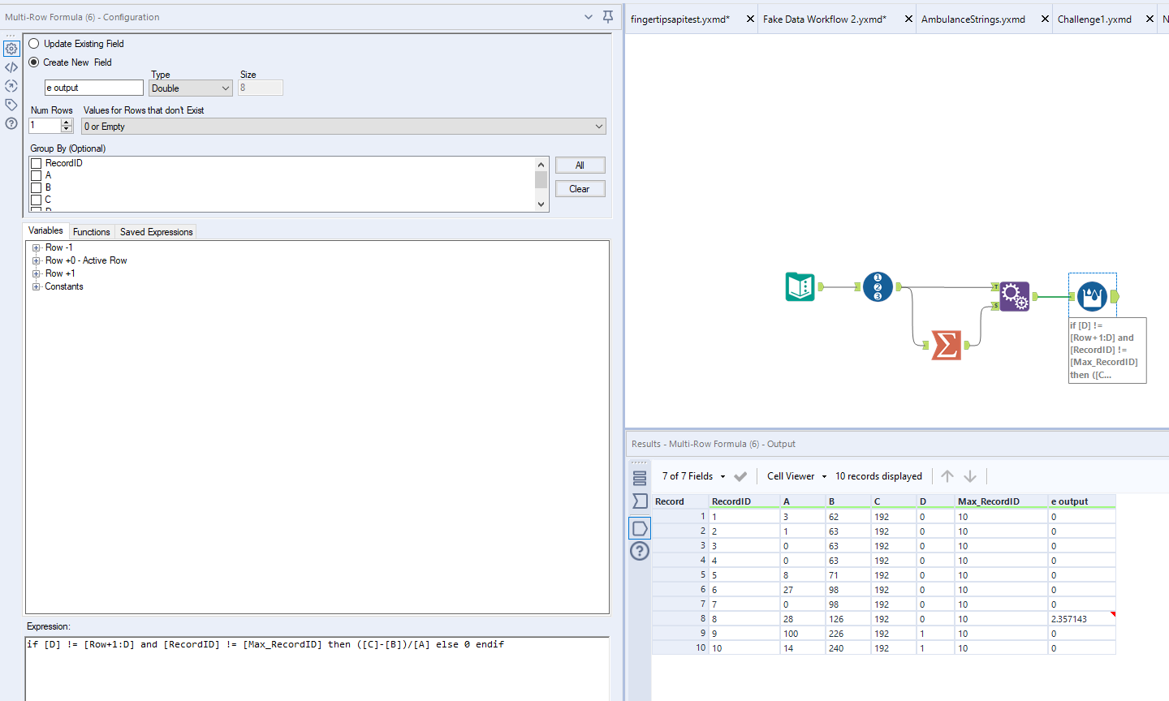
Task: Expand Row +0 - Active Row tree node
Action: (x=37, y=260)
